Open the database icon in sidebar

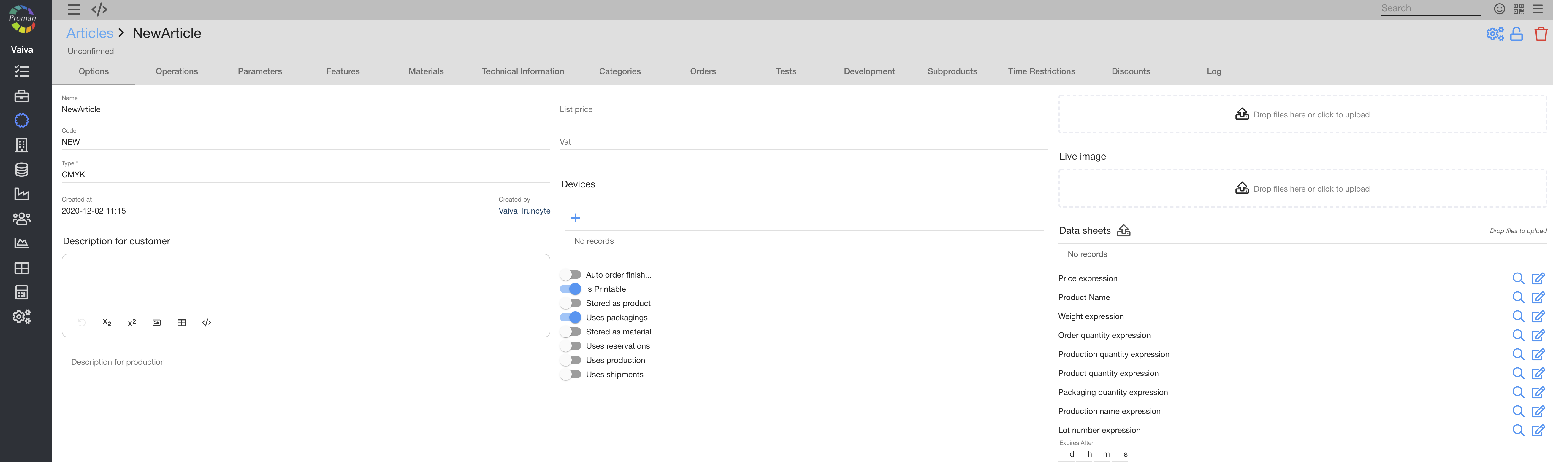[22, 170]
